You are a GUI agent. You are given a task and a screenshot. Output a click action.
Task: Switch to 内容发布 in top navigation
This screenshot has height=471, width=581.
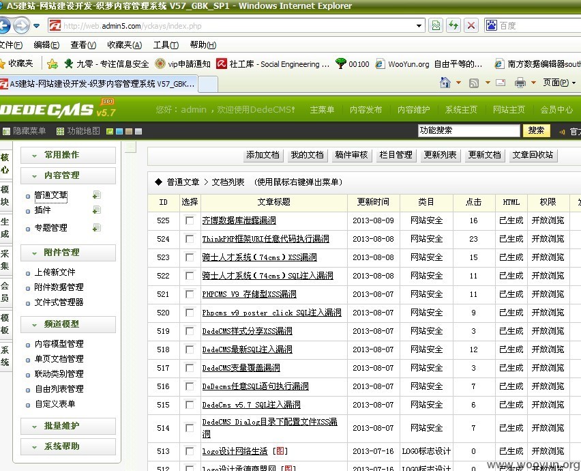366,110
